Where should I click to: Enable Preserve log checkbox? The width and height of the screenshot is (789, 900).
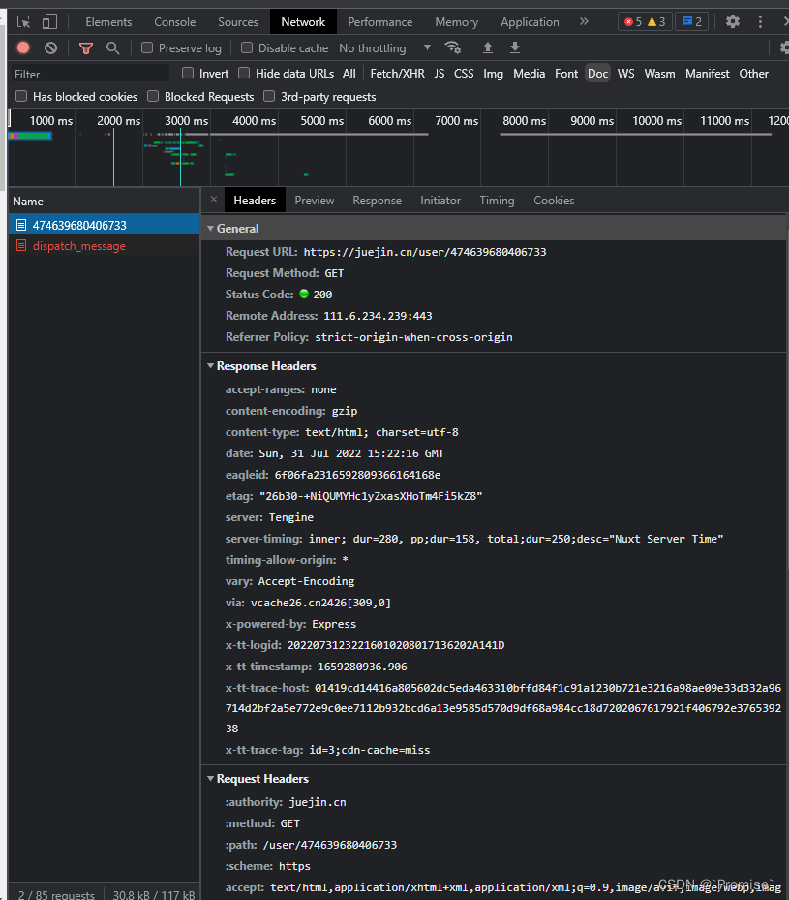click(147, 47)
